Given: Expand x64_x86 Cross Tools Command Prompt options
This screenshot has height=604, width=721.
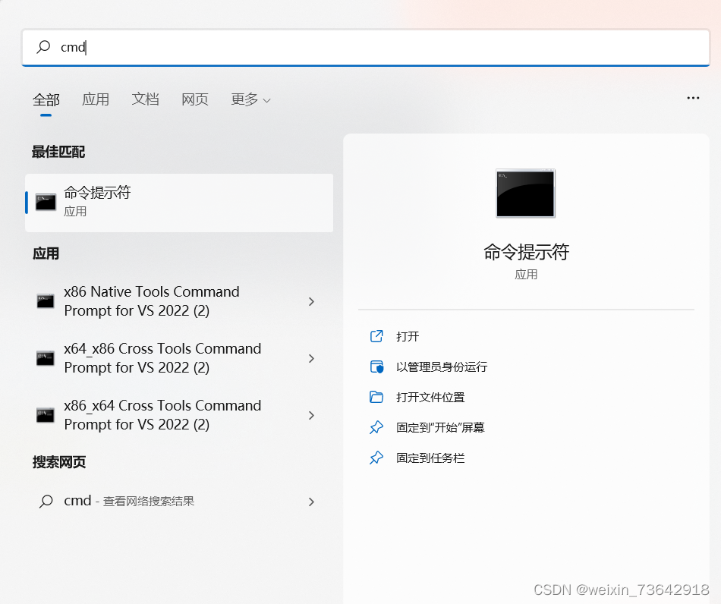Looking at the screenshot, I should (x=311, y=358).
